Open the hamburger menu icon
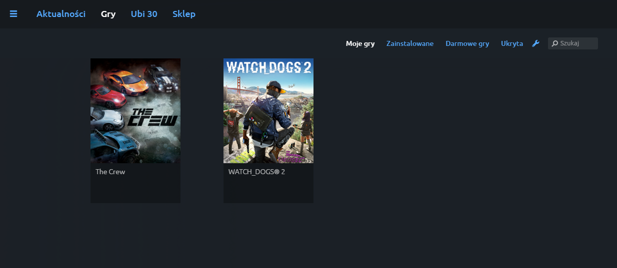Image resolution: width=617 pixels, height=268 pixels. point(13,14)
